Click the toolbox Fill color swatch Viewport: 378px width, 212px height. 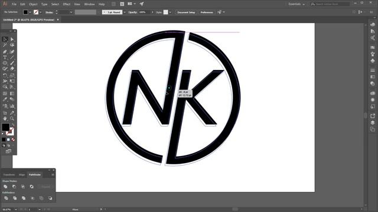pyautogui.click(x=5, y=127)
